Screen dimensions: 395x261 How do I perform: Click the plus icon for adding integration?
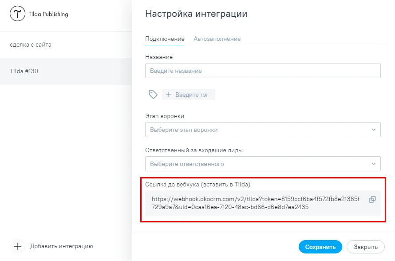click(18, 246)
